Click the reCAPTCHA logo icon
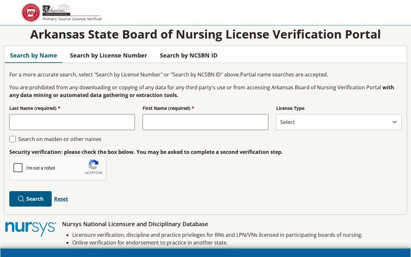Image resolution: width=411 pixels, height=257 pixels. 93,165
